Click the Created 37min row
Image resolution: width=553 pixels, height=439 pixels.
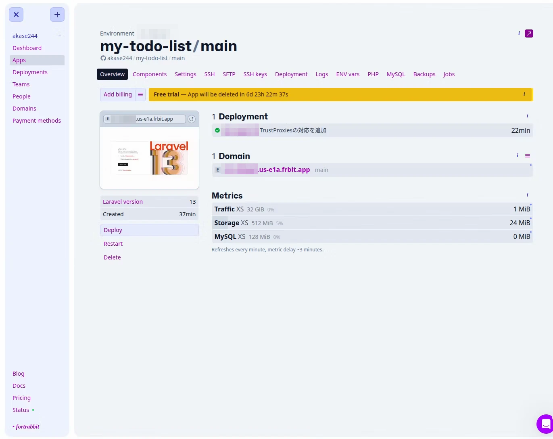tap(149, 214)
